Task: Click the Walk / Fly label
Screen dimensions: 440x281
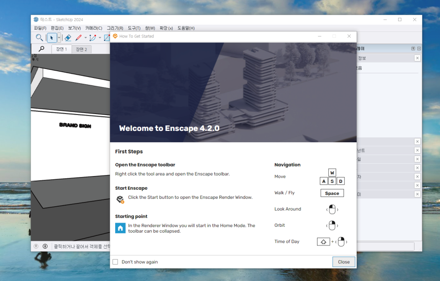Action: (x=285, y=193)
